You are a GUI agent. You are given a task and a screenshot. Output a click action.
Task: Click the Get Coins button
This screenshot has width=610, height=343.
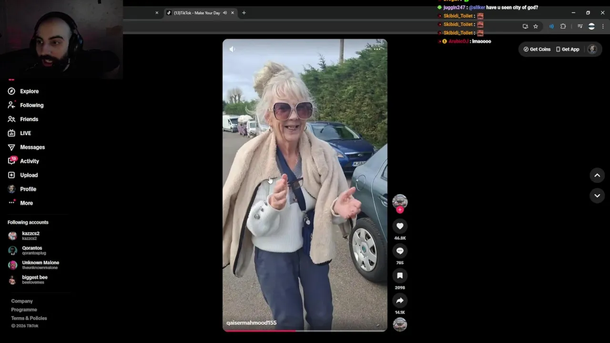click(537, 49)
